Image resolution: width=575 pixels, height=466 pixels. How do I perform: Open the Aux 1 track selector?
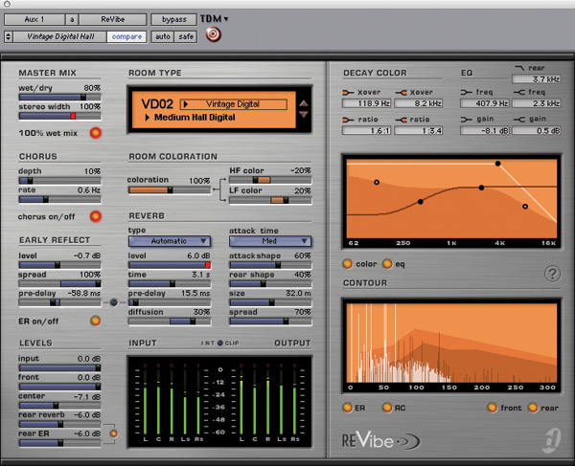[x=34, y=19]
